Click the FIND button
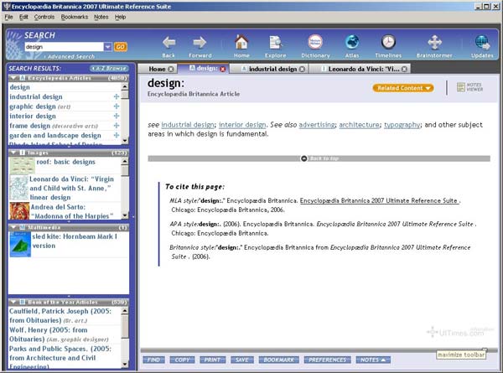The height and width of the screenshot is (373, 503). (153, 360)
